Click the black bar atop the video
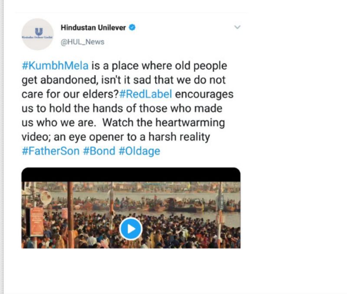 click(x=131, y=174)
